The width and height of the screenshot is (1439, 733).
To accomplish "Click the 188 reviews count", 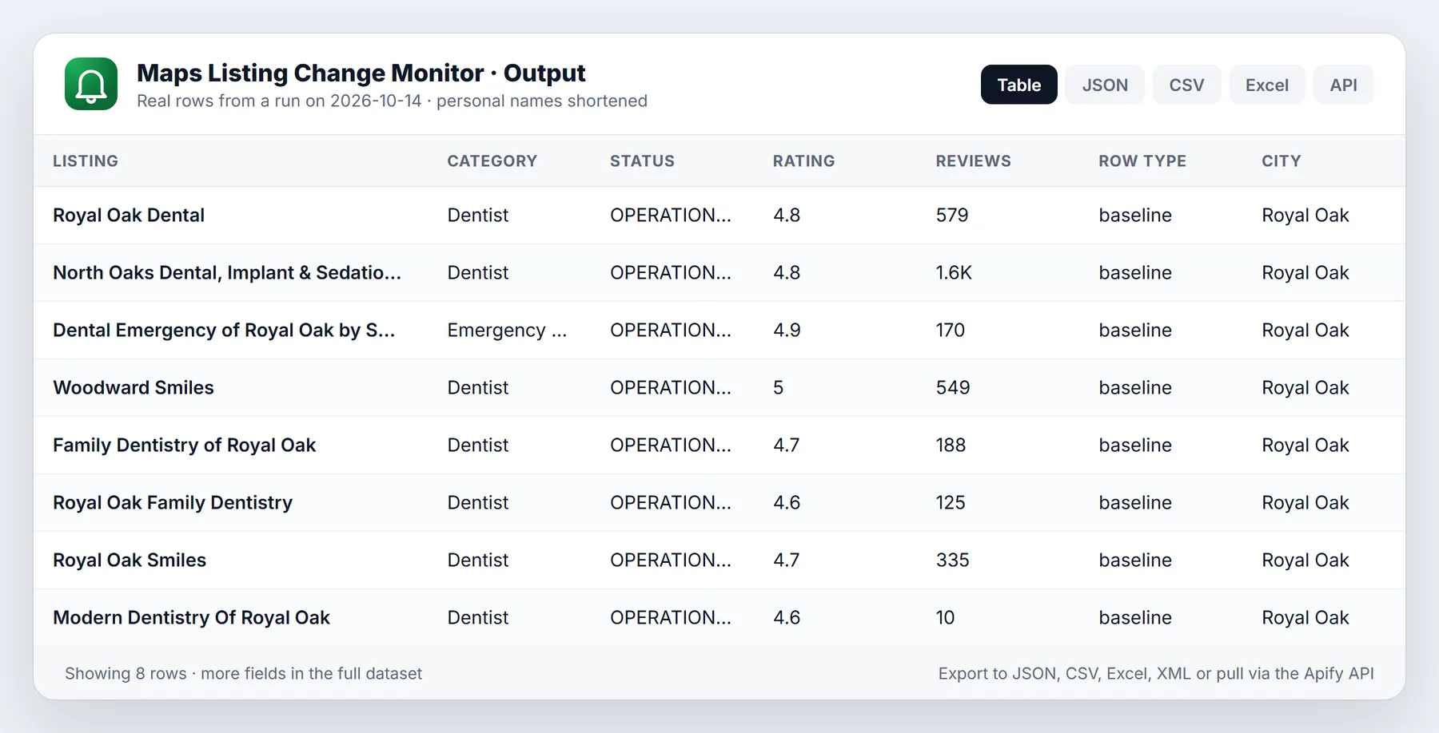I will (951, 446).
